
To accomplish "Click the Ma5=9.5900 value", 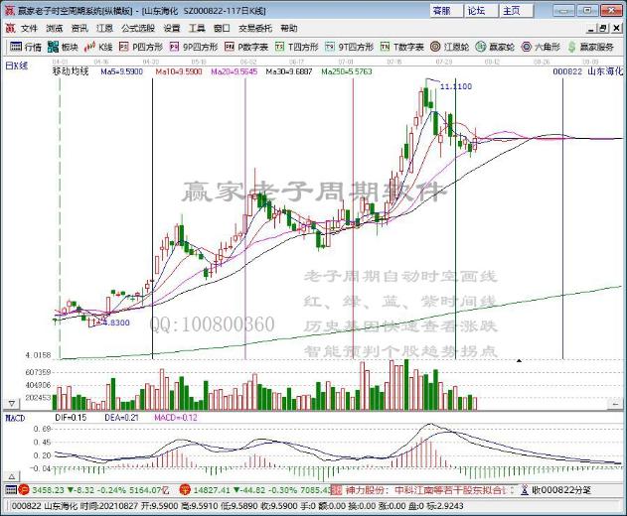I will click(x=121, y=71).
